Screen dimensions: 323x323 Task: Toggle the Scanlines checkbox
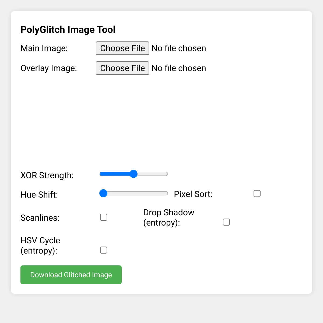click(104, 217)
